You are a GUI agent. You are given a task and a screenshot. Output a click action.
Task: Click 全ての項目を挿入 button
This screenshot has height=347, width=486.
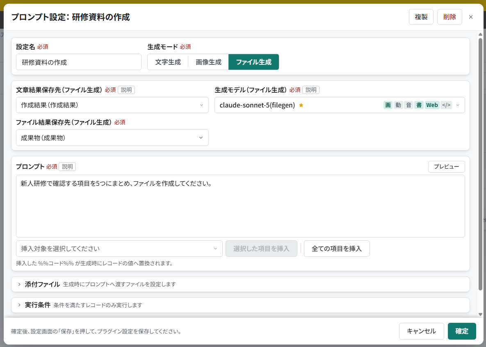pos(337,249)
